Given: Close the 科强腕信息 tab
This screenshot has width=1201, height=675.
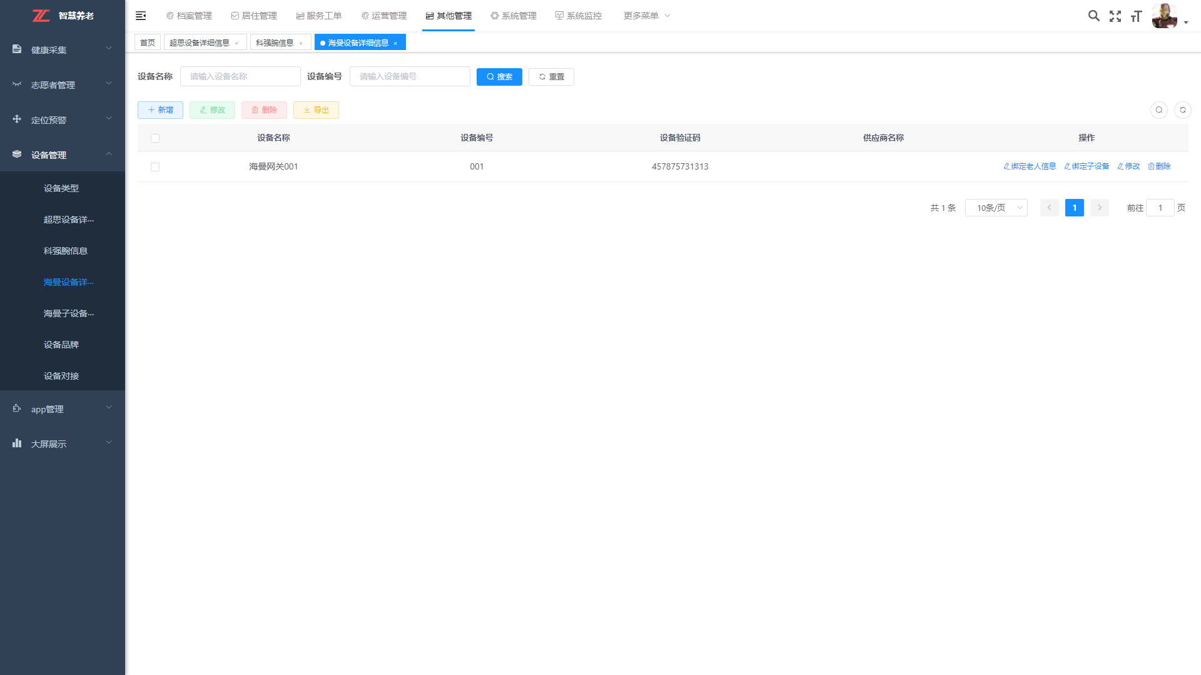Looking at the screenshot, I should click(301, 43).
